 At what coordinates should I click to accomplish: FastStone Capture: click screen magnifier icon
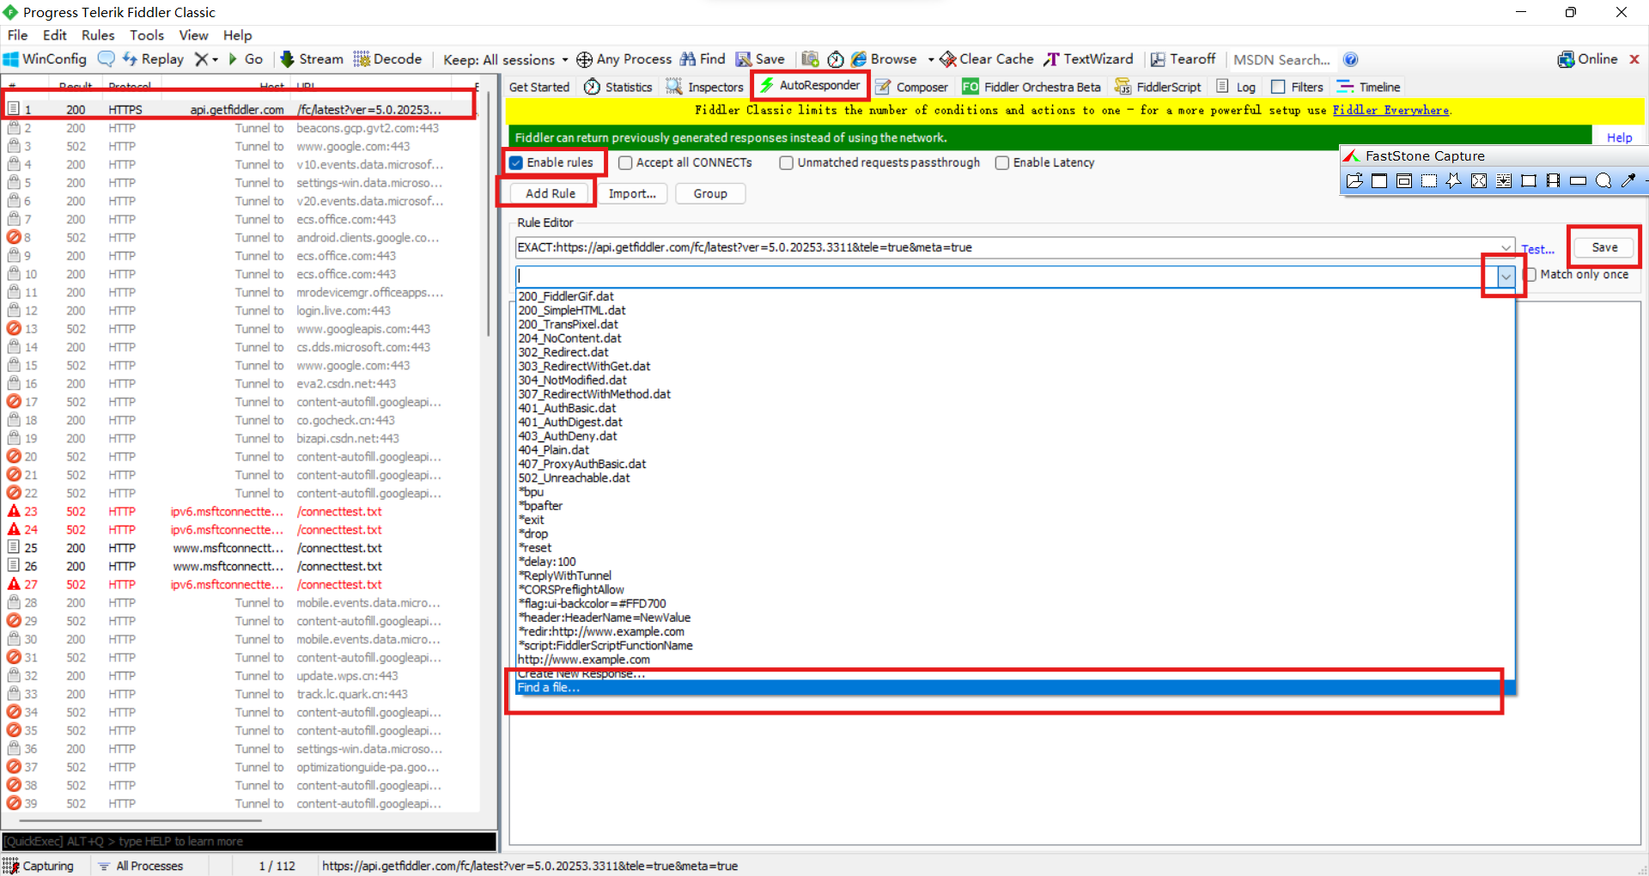point(1603,180)
